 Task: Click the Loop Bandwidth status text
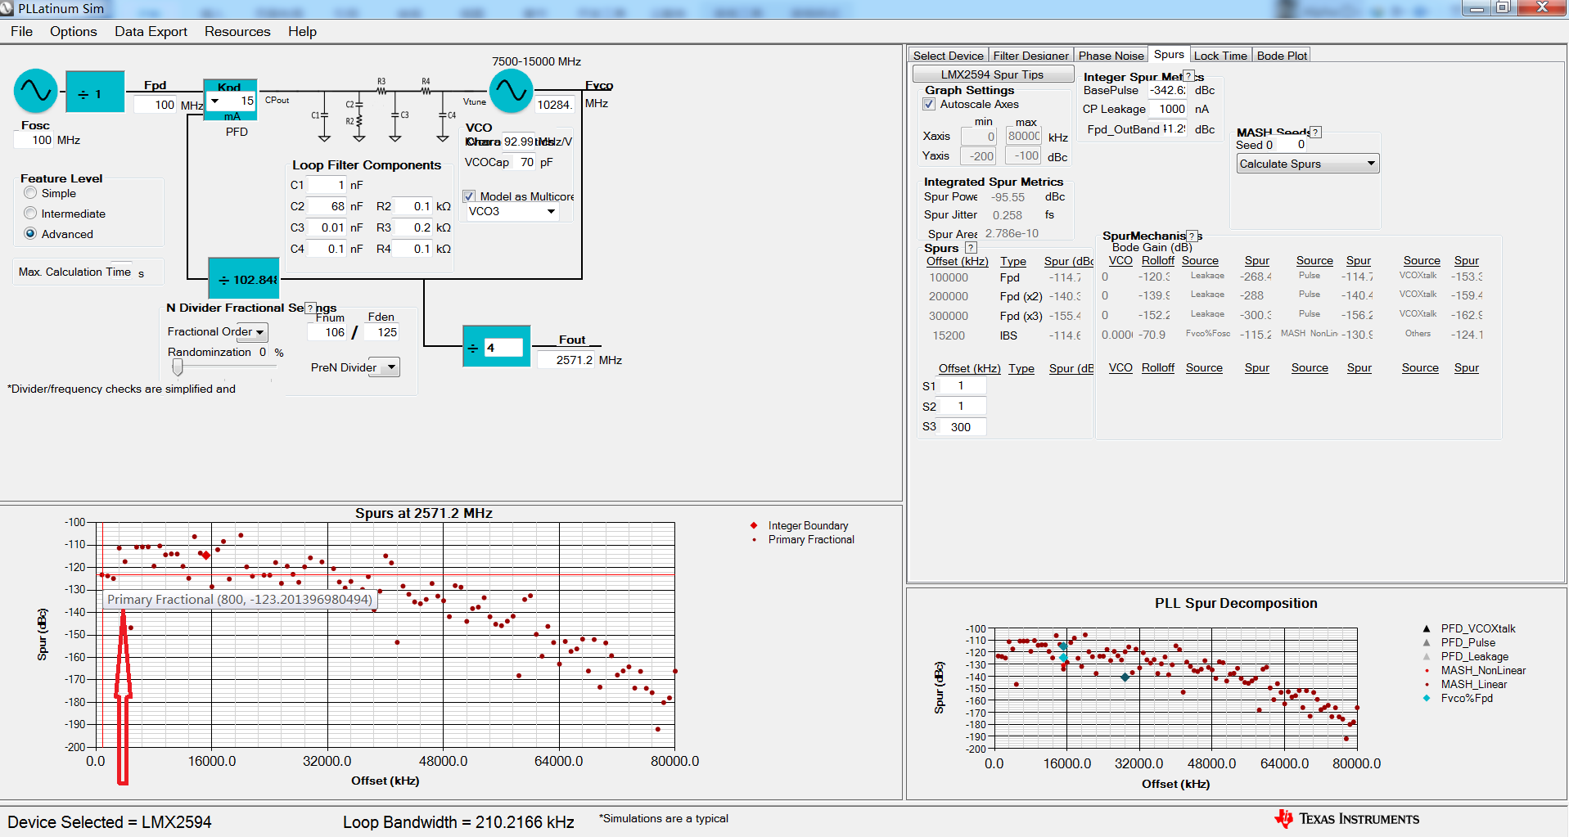tap(458, 822)
